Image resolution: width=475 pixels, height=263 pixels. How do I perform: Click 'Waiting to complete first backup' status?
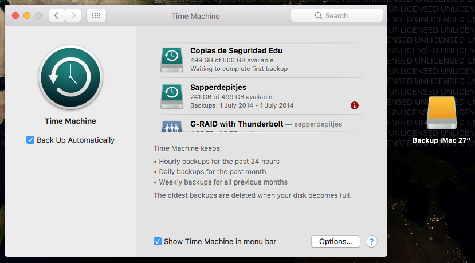point(239,69)
